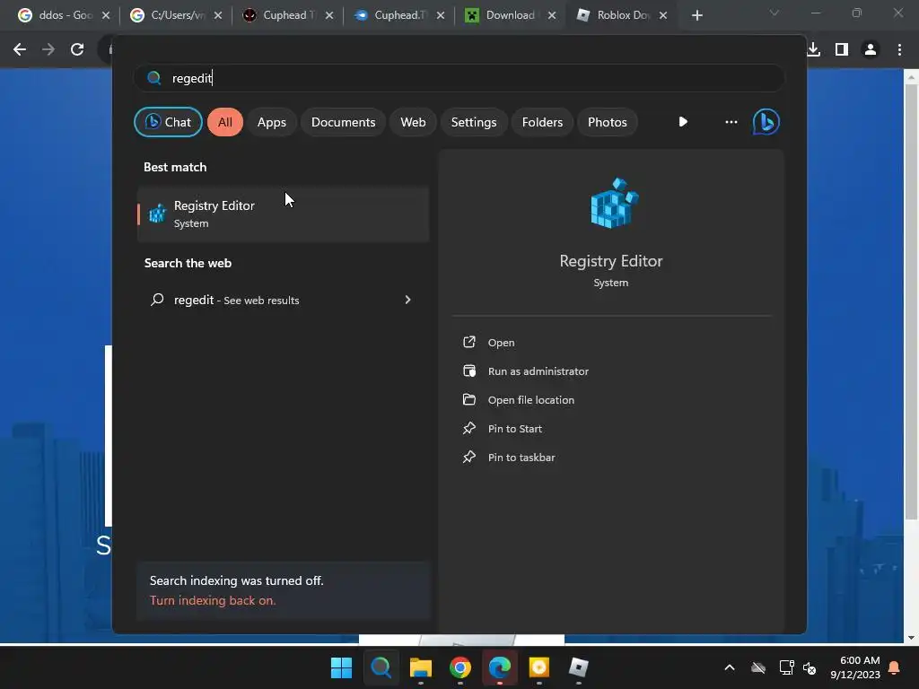Open a new Chrome tab
Image resolution: width=919 pixels, height=689 pixels.
coord(696,15)
